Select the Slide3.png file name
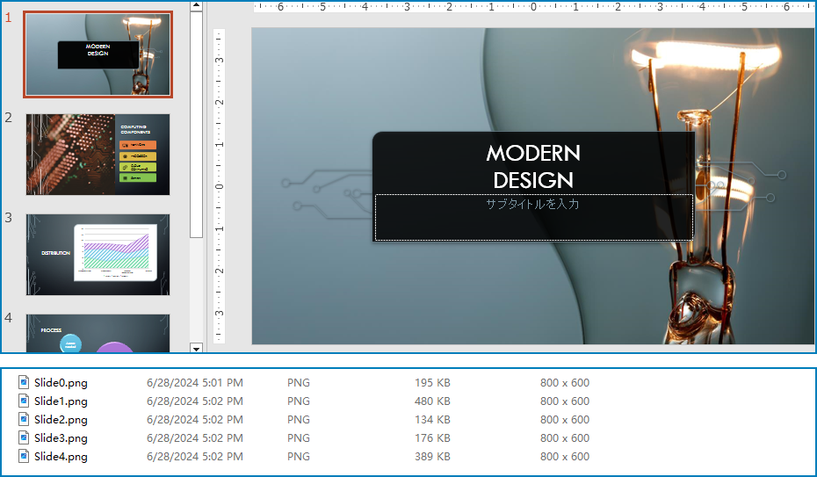 tap(61, 438)
